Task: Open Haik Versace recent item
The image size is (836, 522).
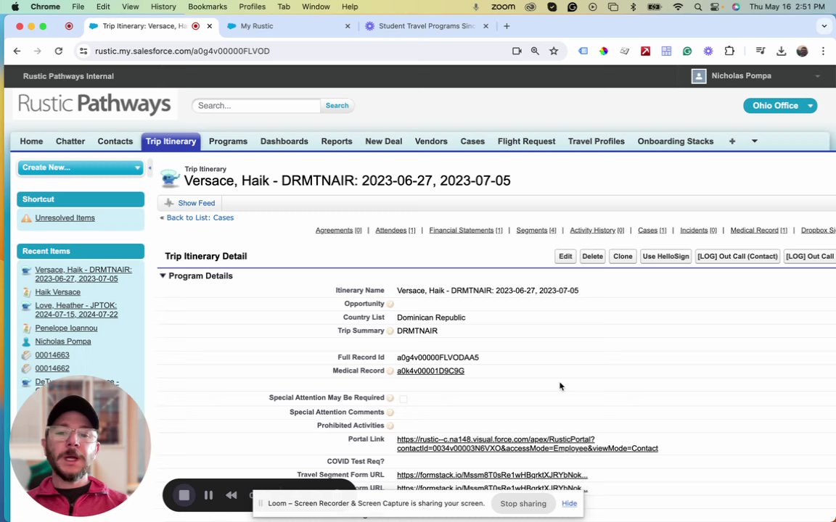Action: 57,292
